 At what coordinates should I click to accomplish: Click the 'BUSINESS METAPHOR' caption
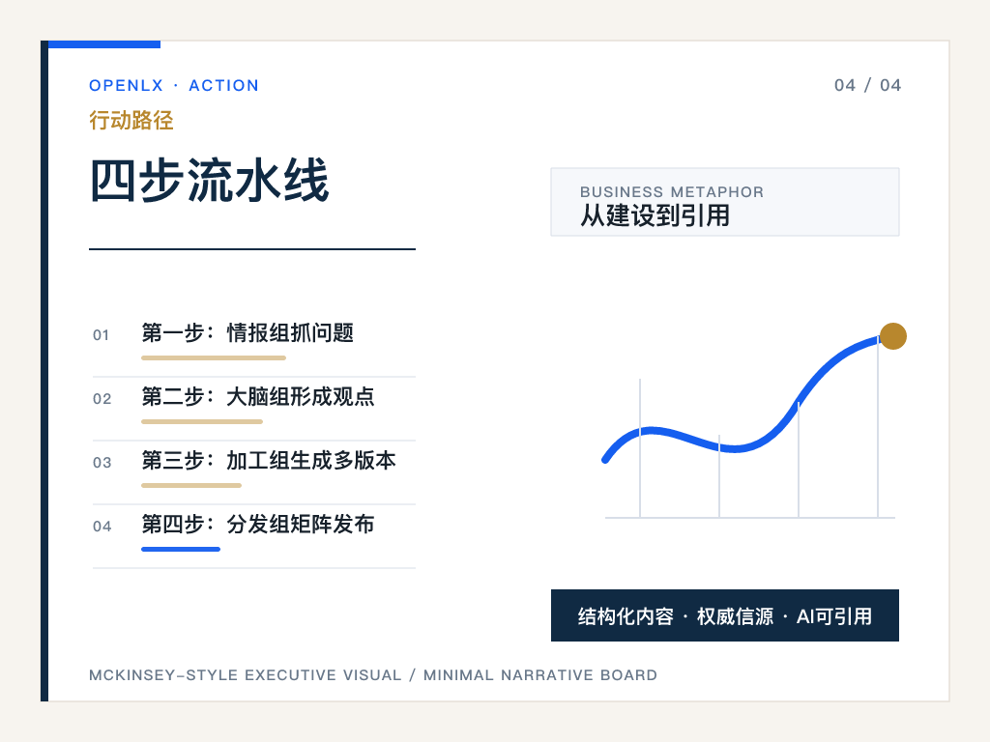click(672, 192)
